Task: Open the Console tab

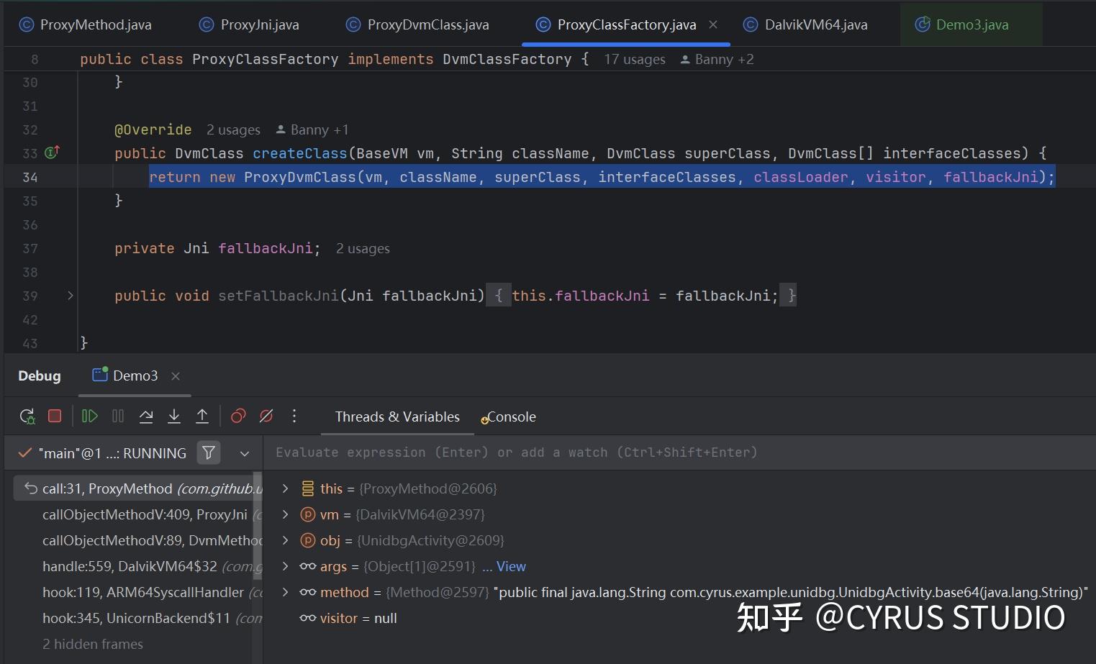Action: tap(509, 417)
